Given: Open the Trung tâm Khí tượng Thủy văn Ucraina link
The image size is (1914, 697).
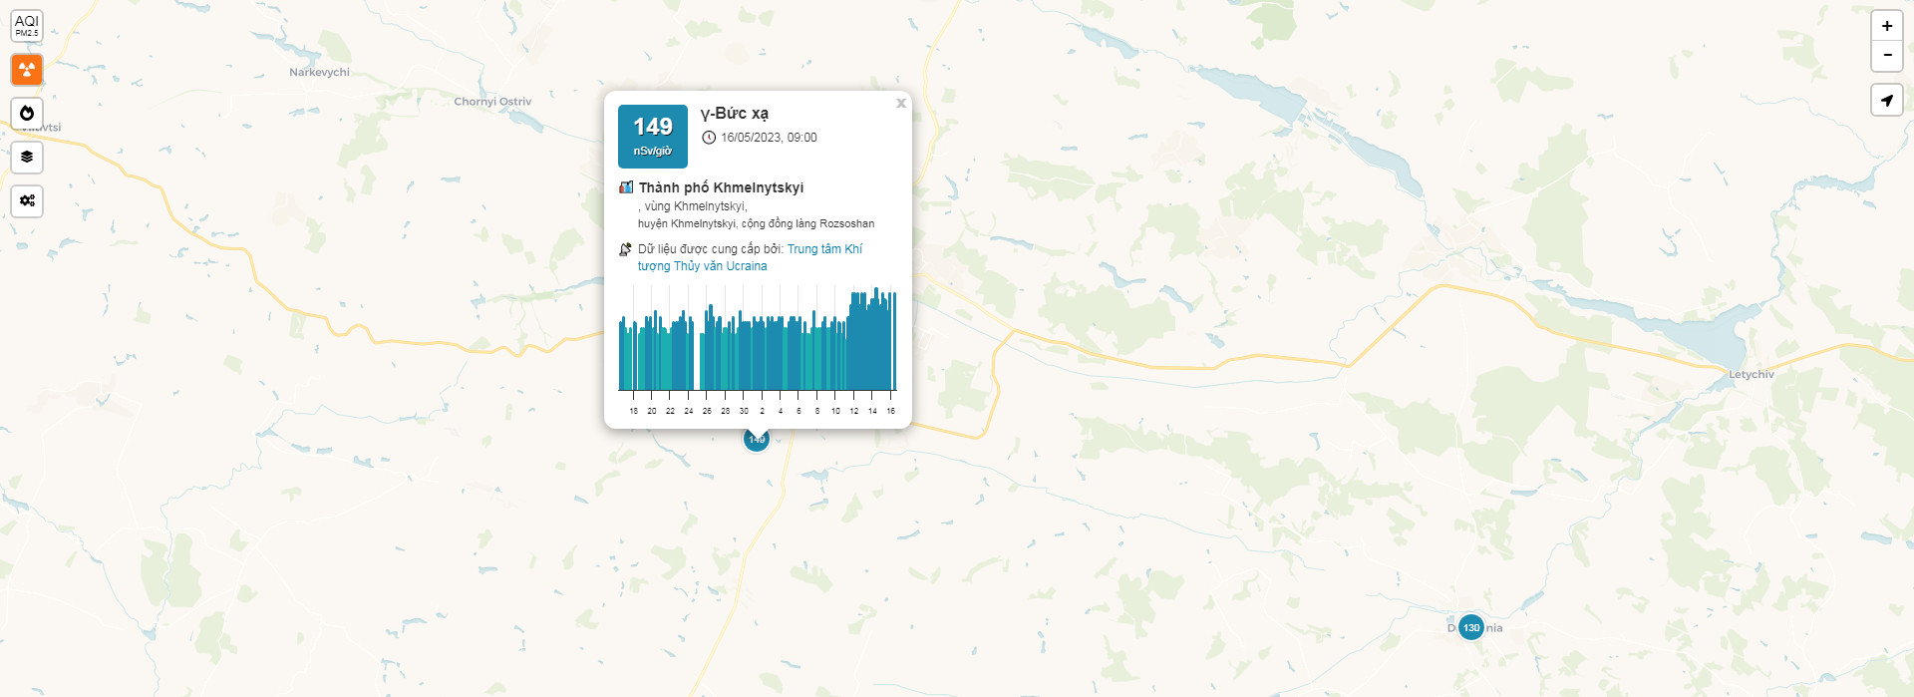Looking at the screenshot, I should coord(750,257).
